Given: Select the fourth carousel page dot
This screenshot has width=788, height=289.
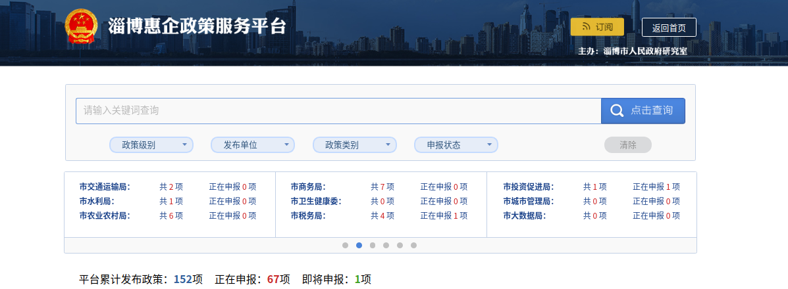Looking at the screenshot, I should (386, 246).
